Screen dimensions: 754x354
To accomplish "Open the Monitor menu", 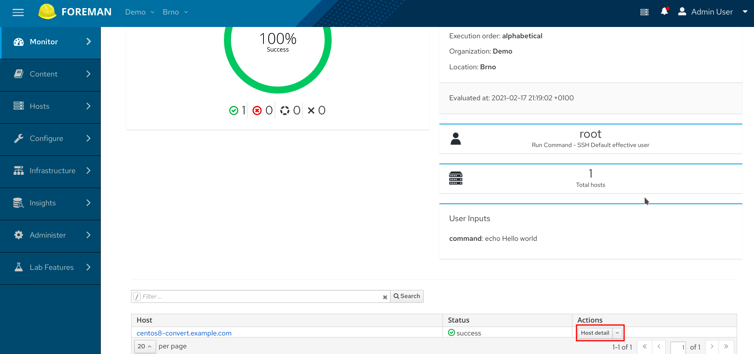I will 50,42.
